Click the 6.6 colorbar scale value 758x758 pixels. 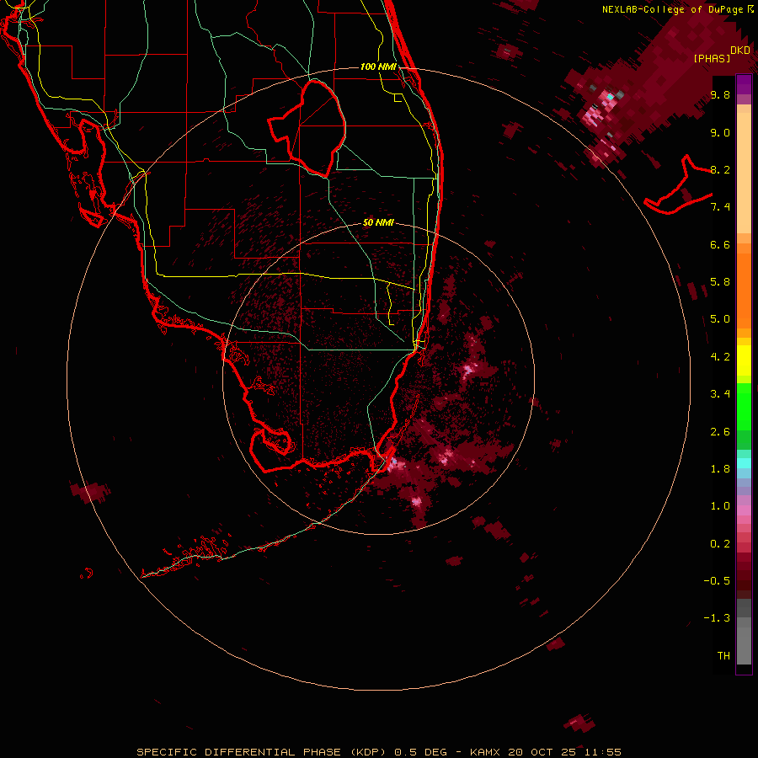720,244
